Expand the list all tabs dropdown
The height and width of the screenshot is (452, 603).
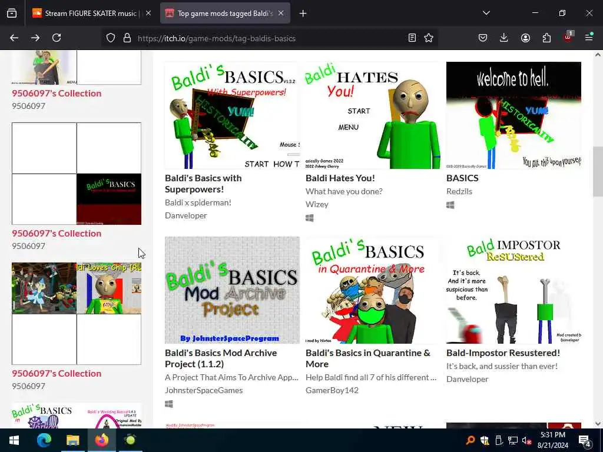(x=486, y=13)
